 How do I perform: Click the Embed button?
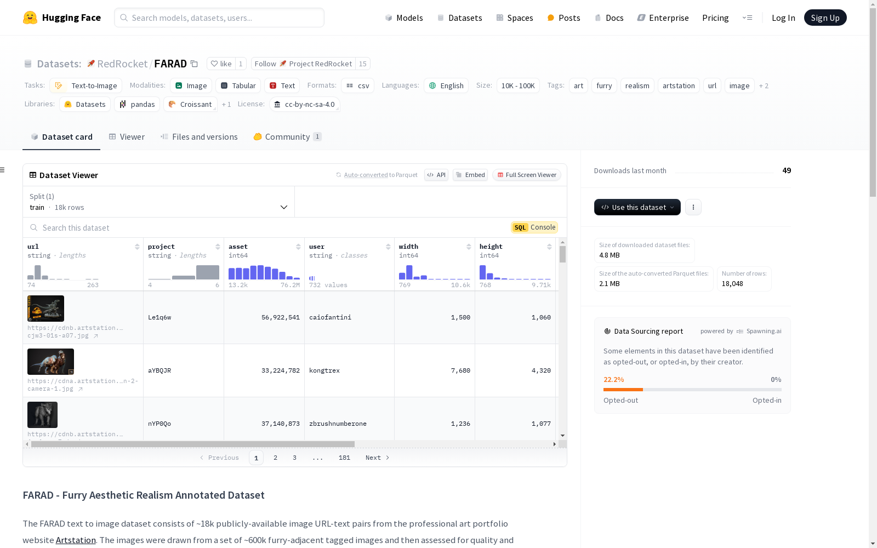click(x=470, y=175)
